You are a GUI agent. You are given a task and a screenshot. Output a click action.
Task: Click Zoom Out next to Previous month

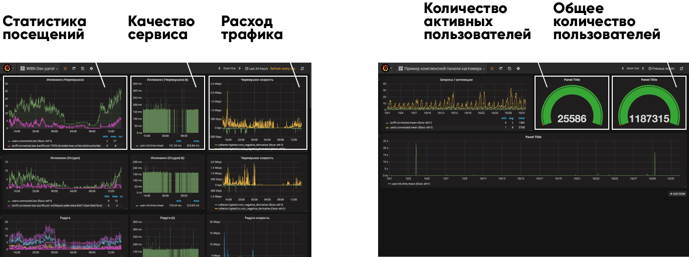[632, 68]
